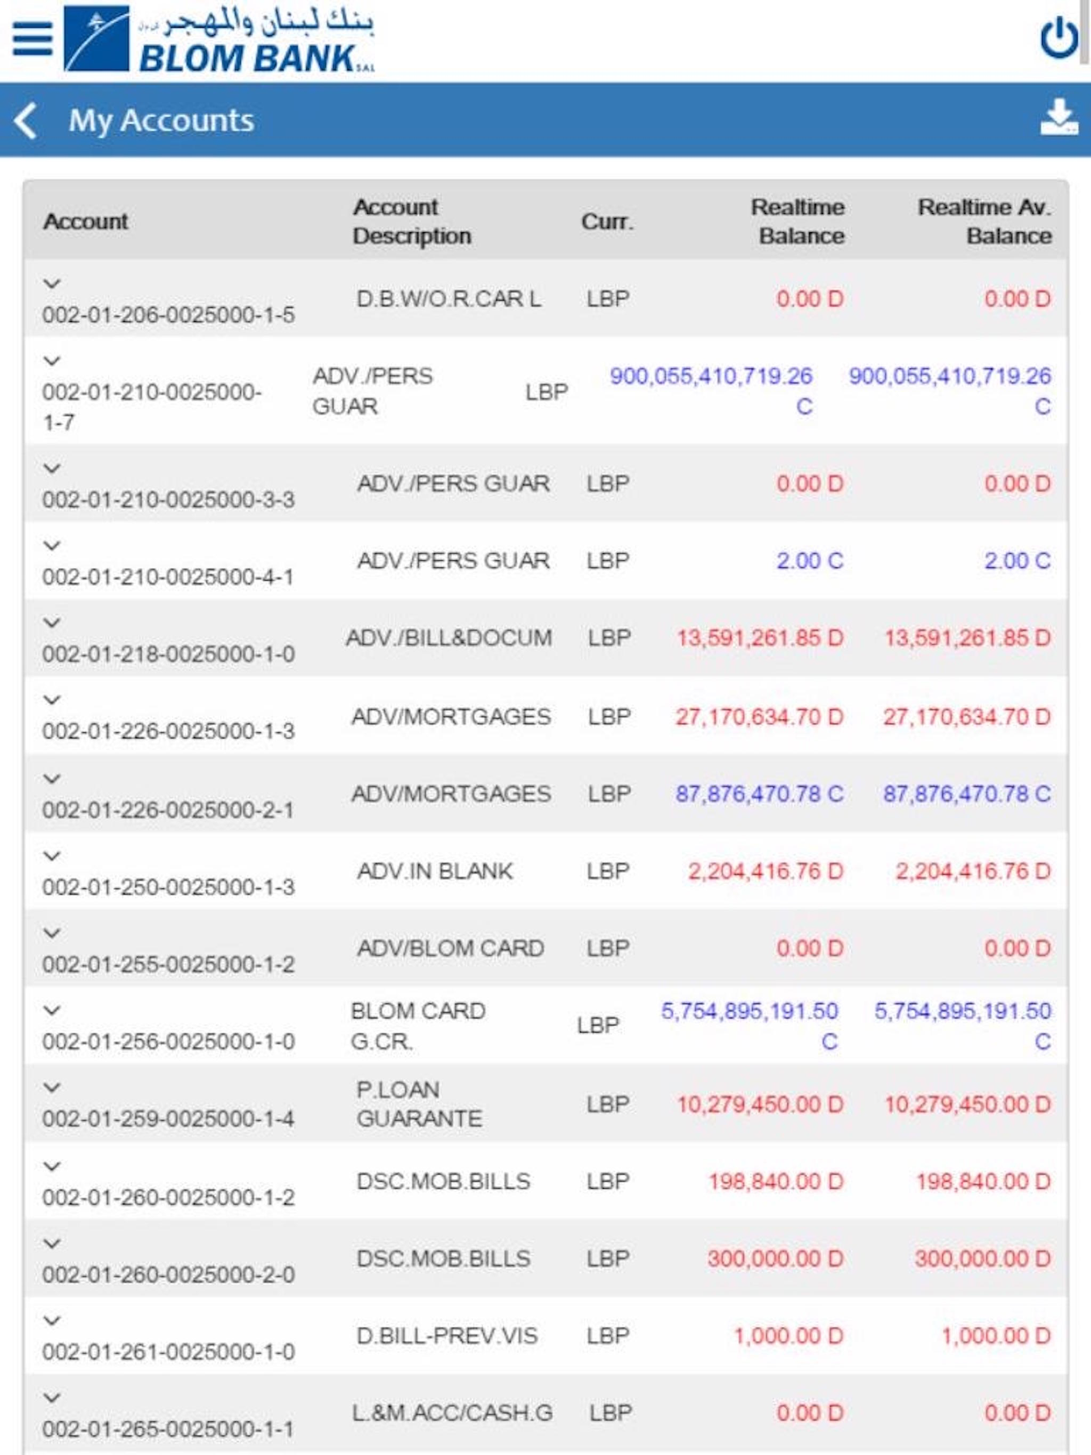The image size is (1091, 1455).
Task: Click realtime balance 13,591,261.85 D
Action: point(760,637)
